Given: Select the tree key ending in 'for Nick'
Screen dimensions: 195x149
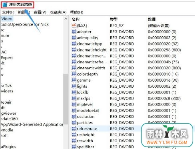Looking at the screenshot, I should coord(24,24).
